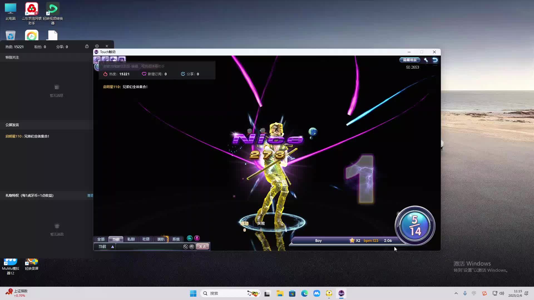Open the wrench settings icon in game
This screenshot has width=534, height=300.
[426, 60]
